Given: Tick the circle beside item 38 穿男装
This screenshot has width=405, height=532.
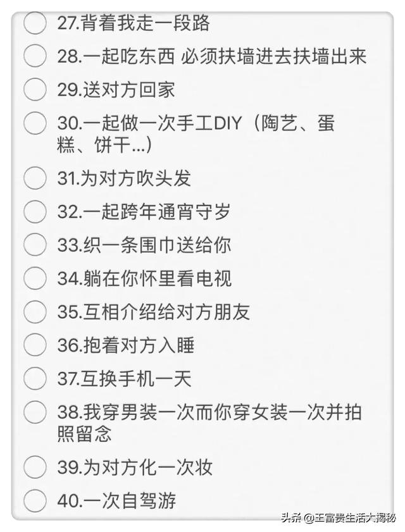Looking at the screenshot, I should tap(35, 412).
